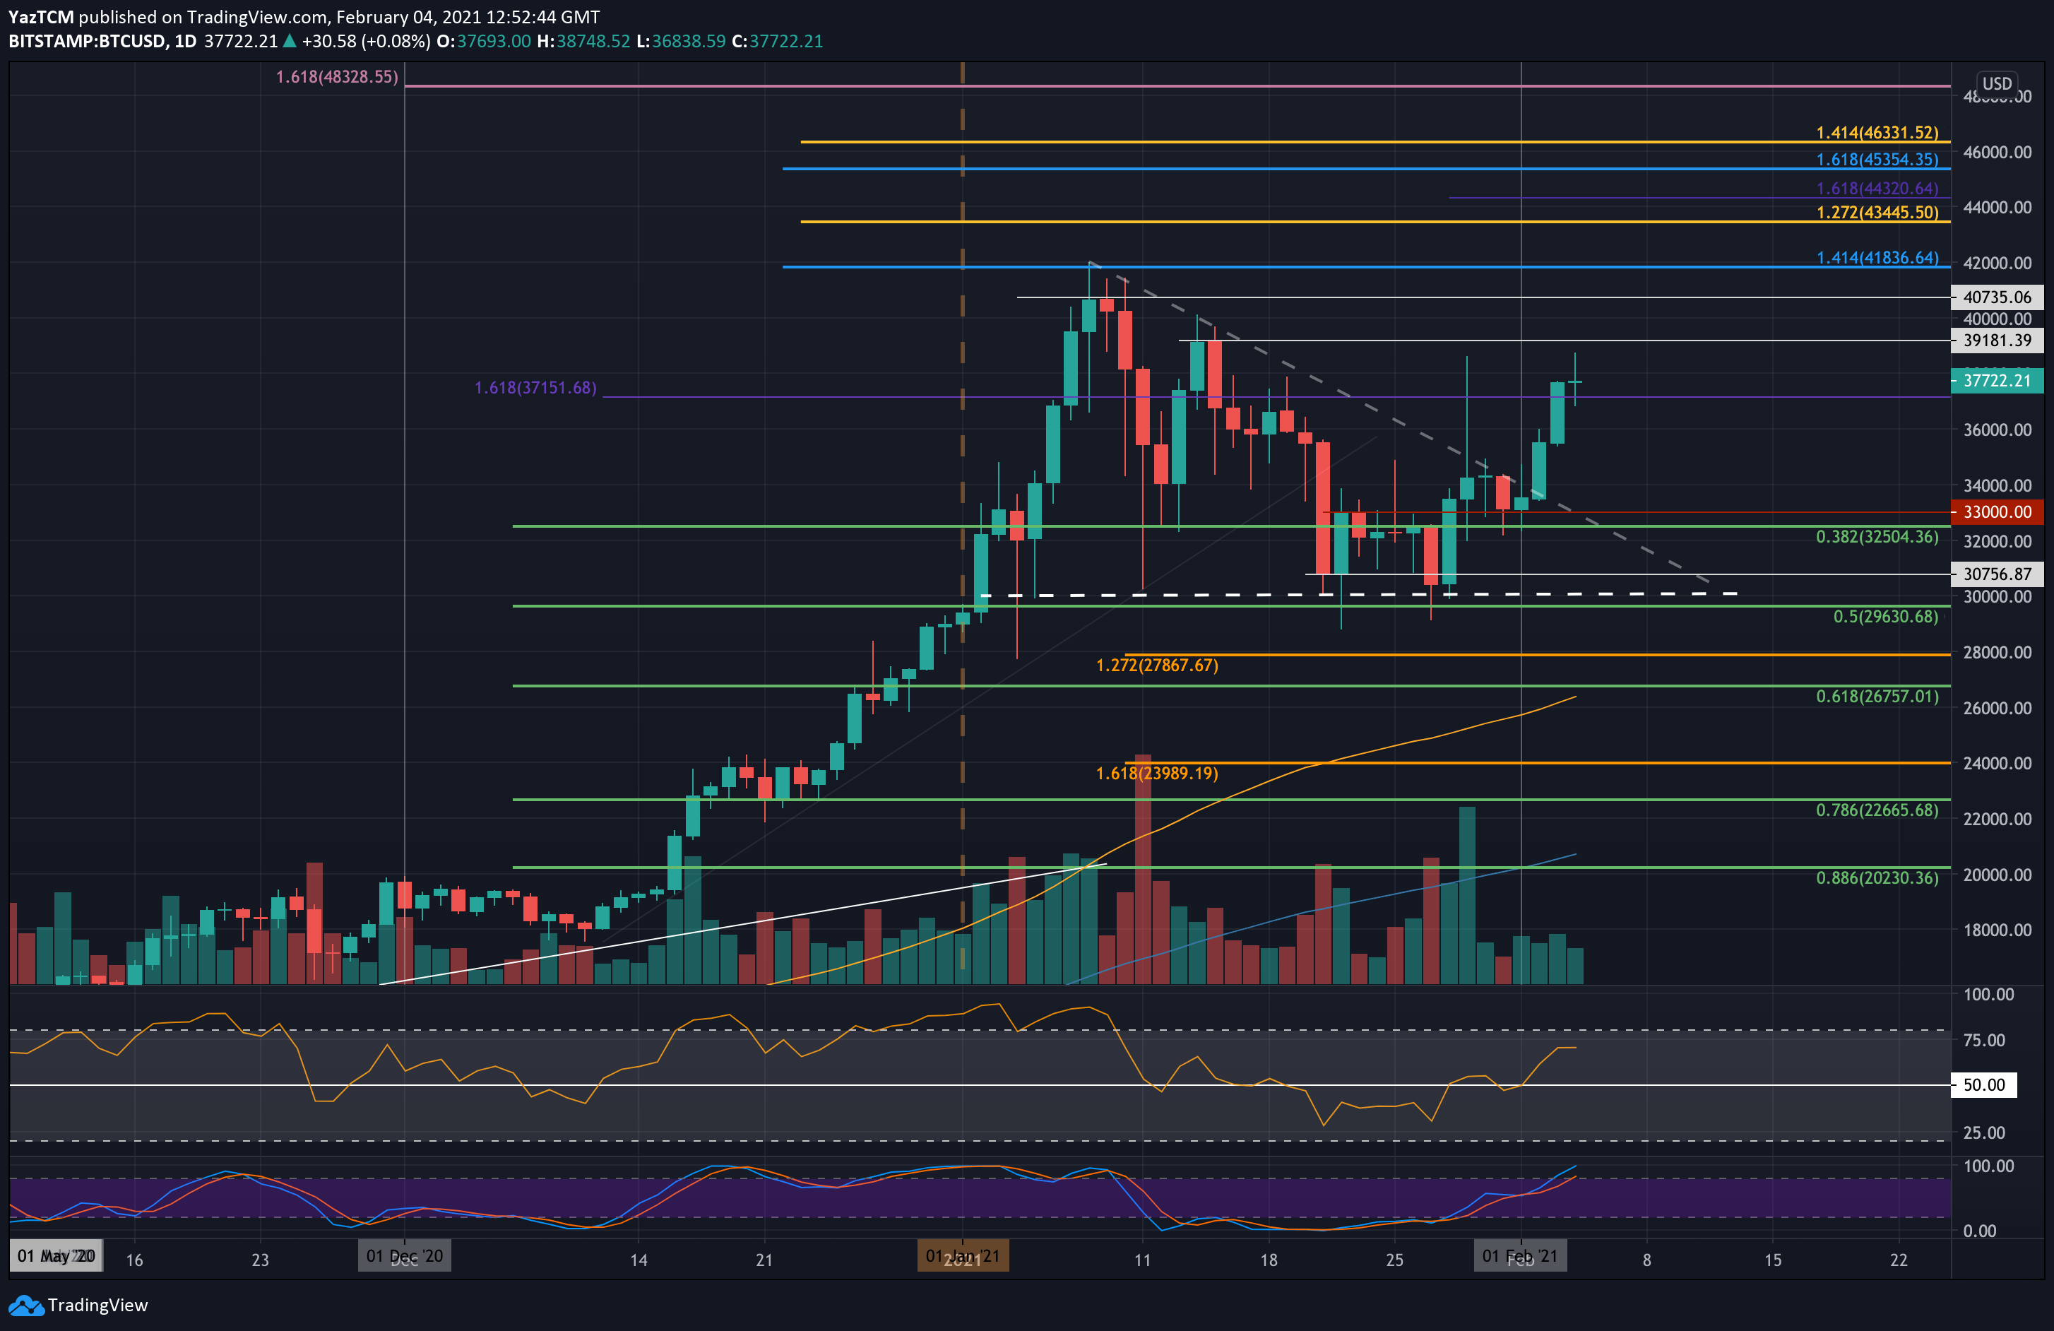
Task: Click the YazTCM author name
Action: click(42, 17)
